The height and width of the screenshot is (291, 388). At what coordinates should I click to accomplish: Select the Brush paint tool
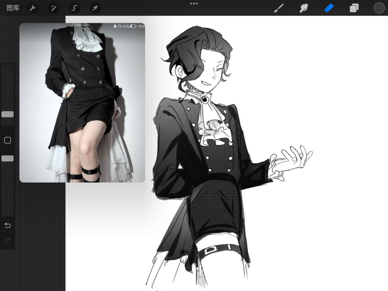click(278, 8)
